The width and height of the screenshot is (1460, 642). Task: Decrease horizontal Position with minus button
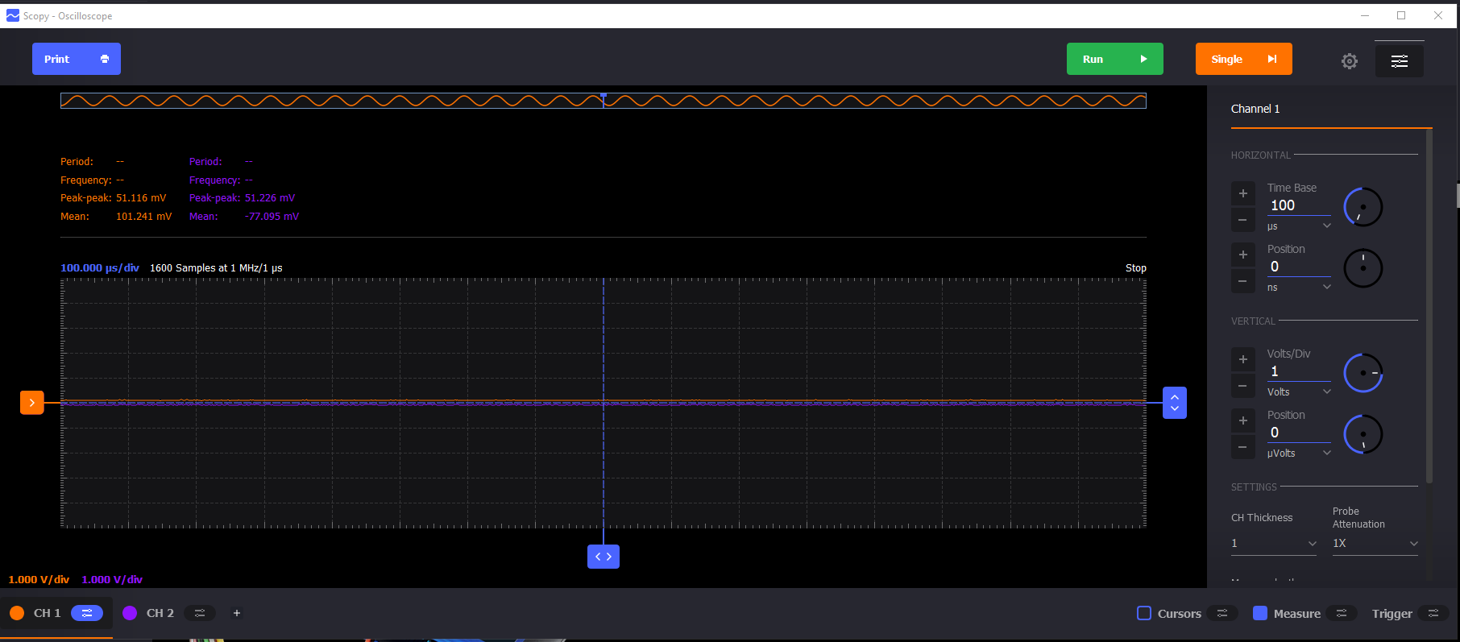[1243, 281]
